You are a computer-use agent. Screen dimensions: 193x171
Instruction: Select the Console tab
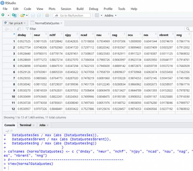tap(10, 125)
